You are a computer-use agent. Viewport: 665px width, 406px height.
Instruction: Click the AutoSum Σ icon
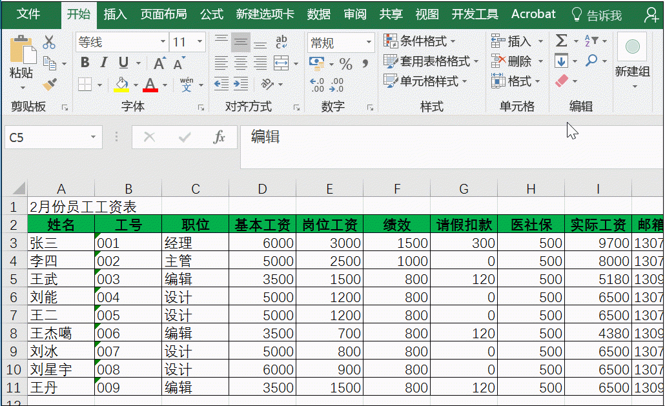[x=561, y=40]
